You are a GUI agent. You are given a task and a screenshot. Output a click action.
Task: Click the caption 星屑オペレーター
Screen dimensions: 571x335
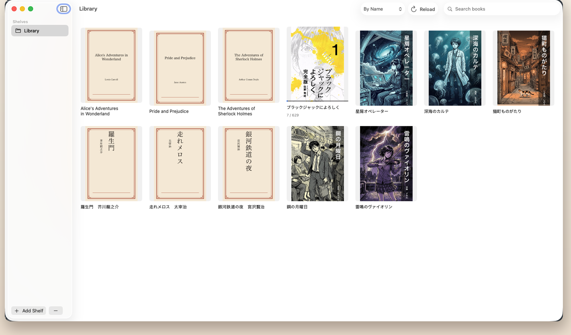click(x=372, y=111)
